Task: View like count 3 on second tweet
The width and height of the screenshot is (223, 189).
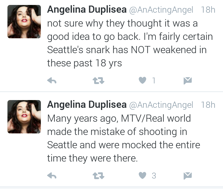Action: point(154,176)
